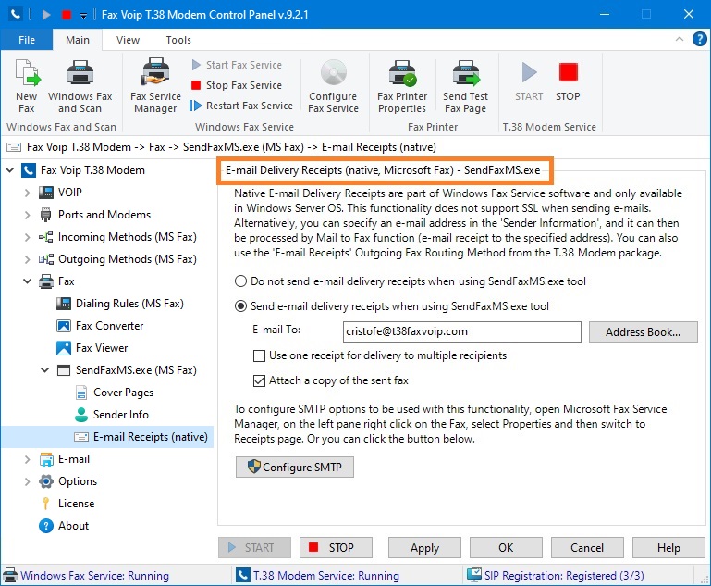Open Configure Fax Service disc icon
The image size is (711, 586).
click(x=333, y=72)
